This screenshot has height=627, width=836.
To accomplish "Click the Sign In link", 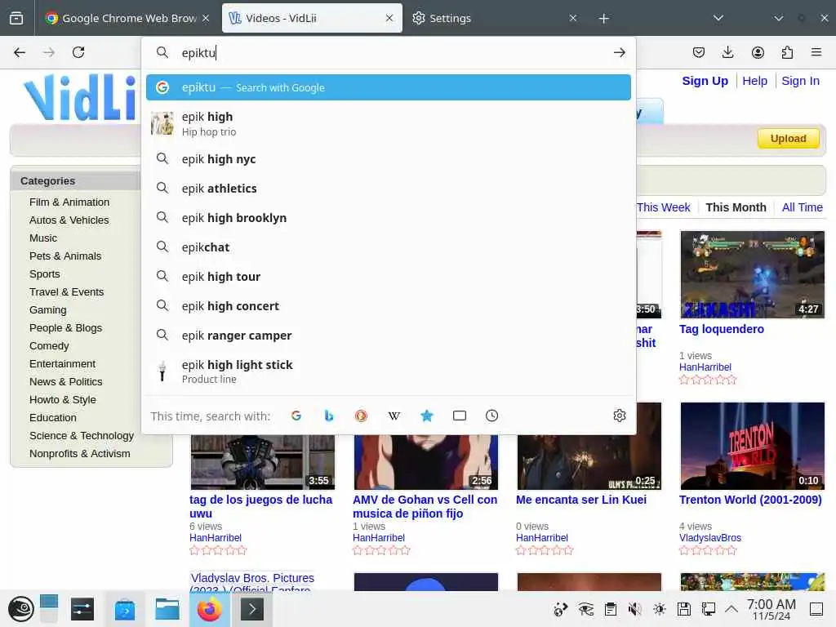I will point(800,81).
